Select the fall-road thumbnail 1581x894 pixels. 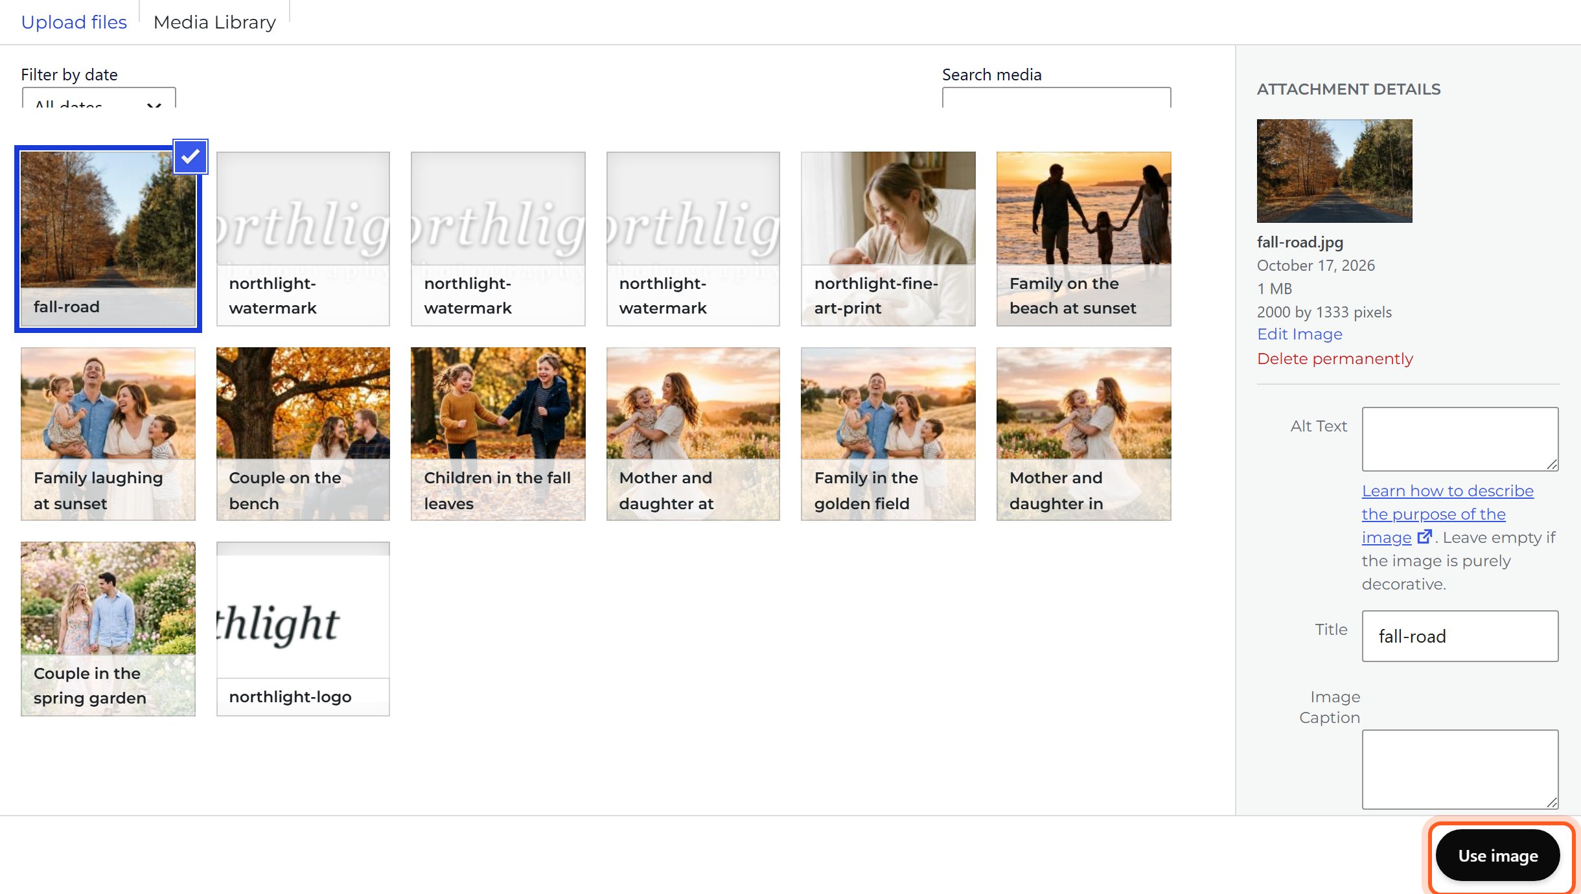coord(108,238)
